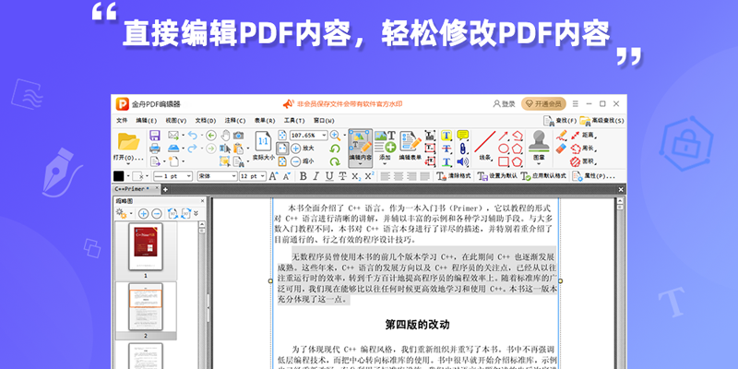Click the Undo arrow icon
Screen dimensions: 738x369
(192, 136)
